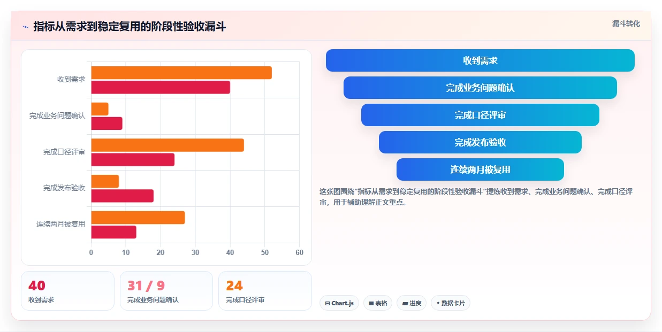Click the orange bar for 完成业务问题确认
The width and height of the screenshot is (662, 332).
[100, 109]
